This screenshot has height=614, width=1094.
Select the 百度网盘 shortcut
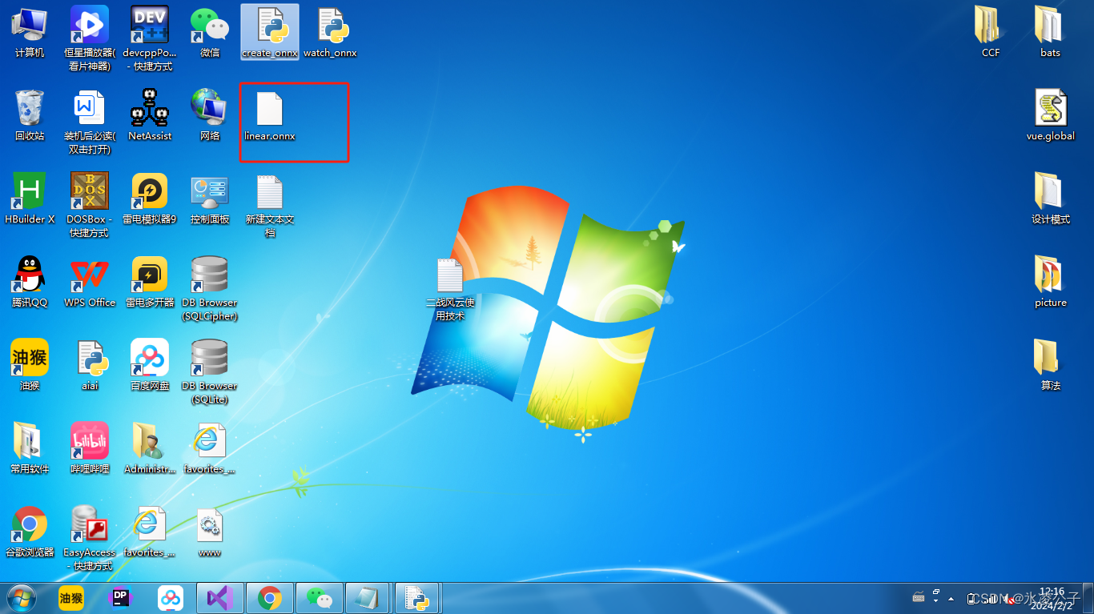(150, 365)
